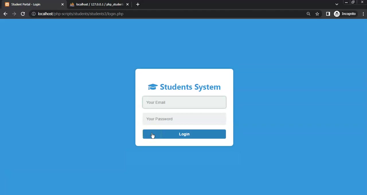Open the zoom magnifier icon in address bar
This screenshot has width=367, height=195.
tap(309, 14)
